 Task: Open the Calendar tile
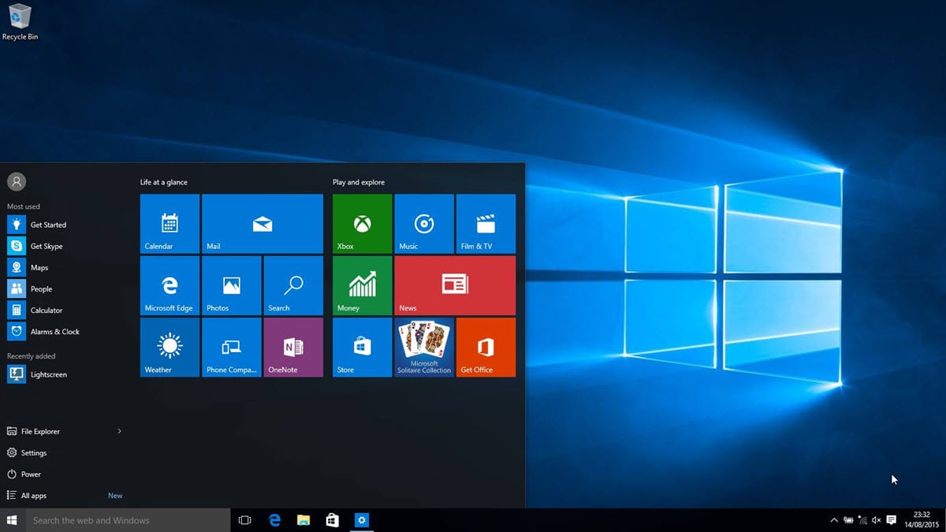[169, 224]
